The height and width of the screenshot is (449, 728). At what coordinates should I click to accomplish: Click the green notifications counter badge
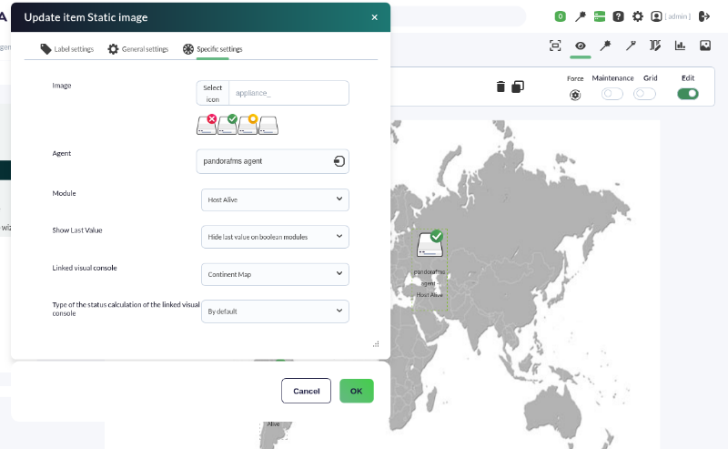click(x=561, y=16)
